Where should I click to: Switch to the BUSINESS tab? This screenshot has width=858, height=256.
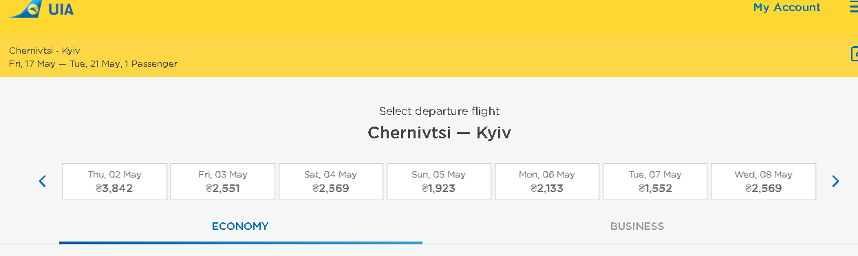click(x=637, y=226)
